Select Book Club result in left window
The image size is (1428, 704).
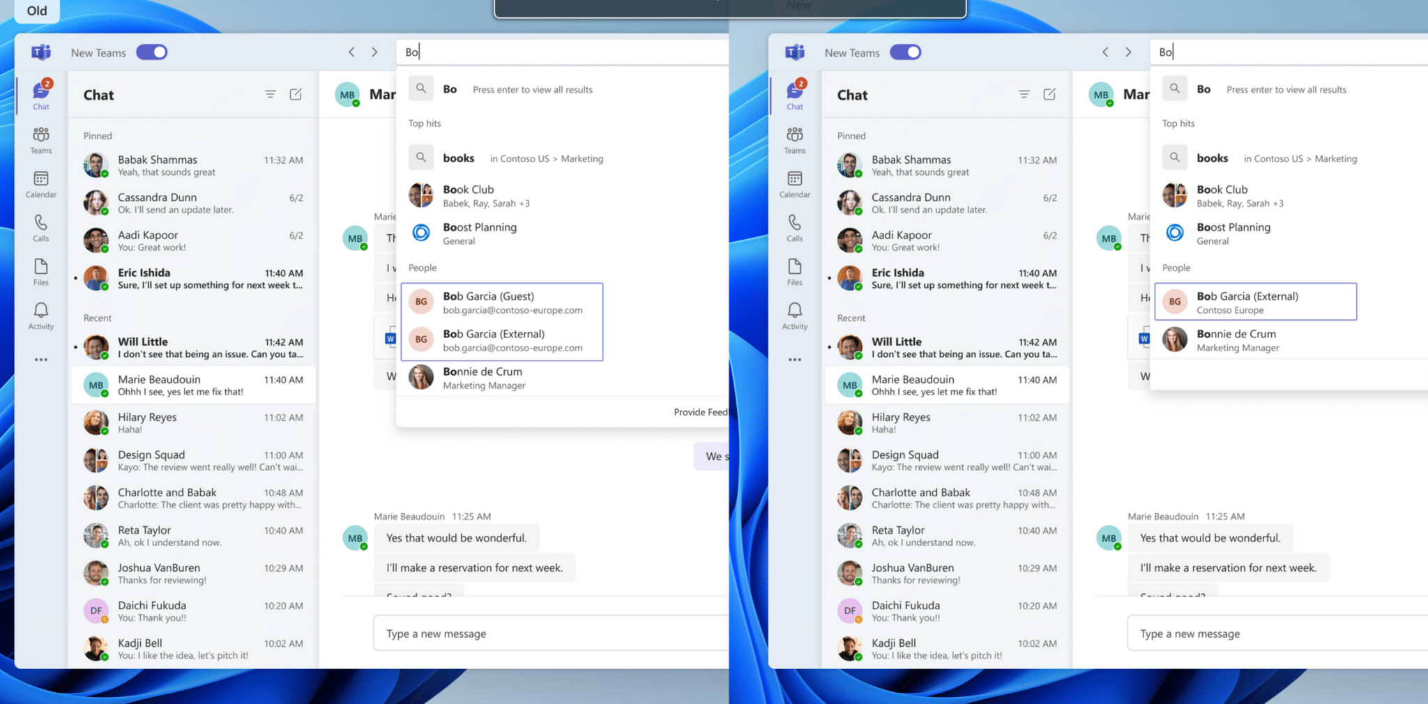[563, 196]
